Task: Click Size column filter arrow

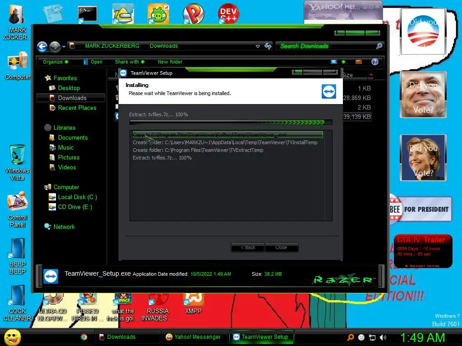Action: [371, 75]
